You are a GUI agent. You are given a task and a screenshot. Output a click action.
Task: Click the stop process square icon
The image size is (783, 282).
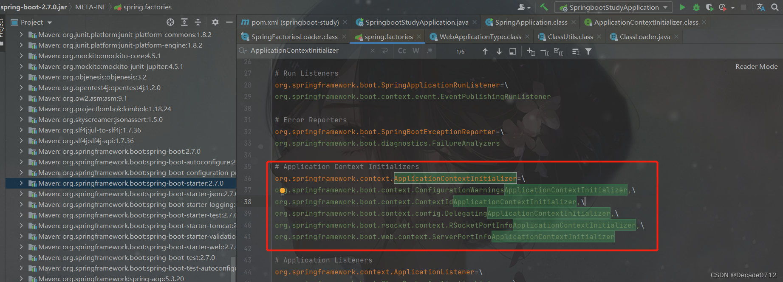pos(743,7)
